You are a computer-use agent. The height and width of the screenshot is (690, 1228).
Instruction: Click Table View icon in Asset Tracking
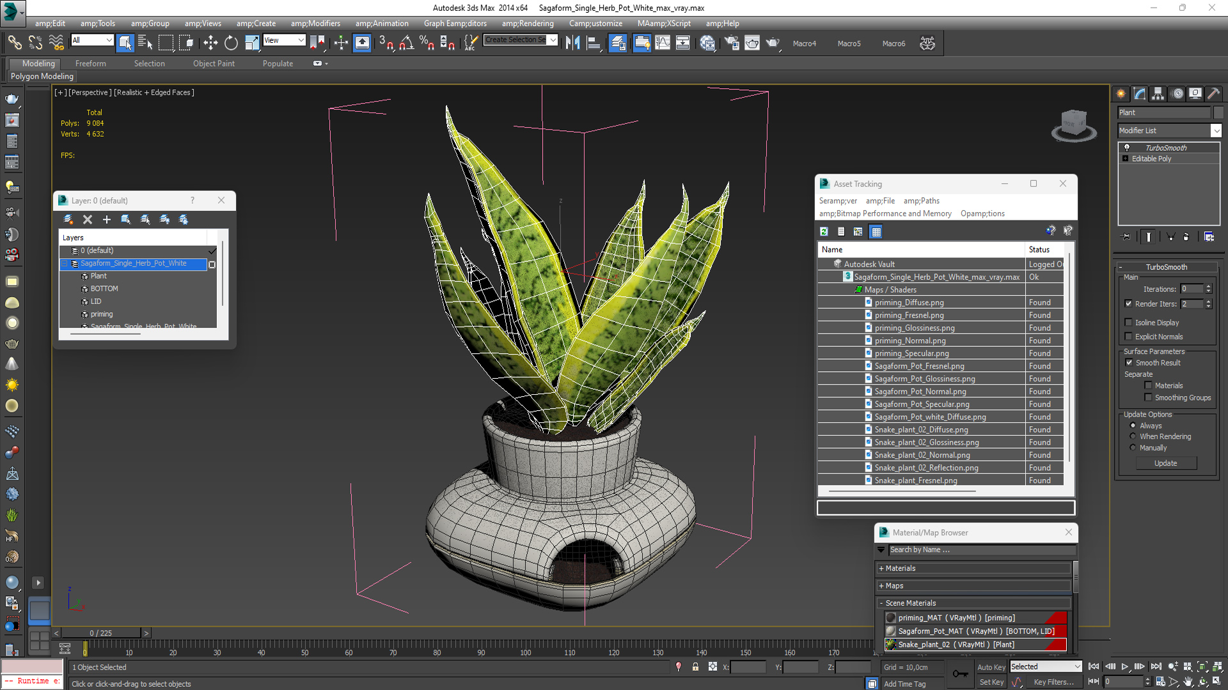pos(876,231)
